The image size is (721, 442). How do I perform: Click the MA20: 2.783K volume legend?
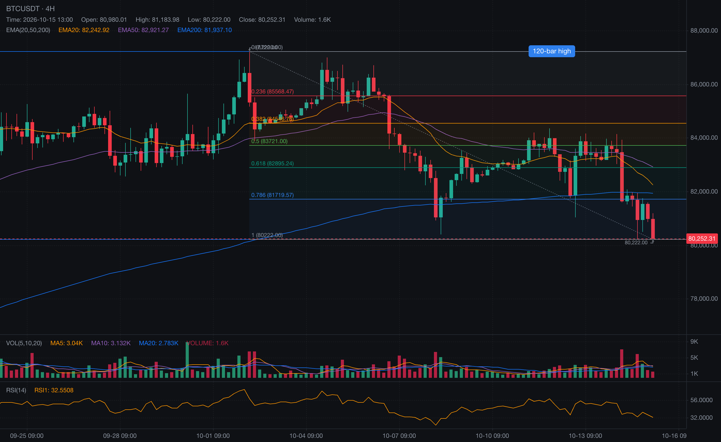click(x=159, y=343)
